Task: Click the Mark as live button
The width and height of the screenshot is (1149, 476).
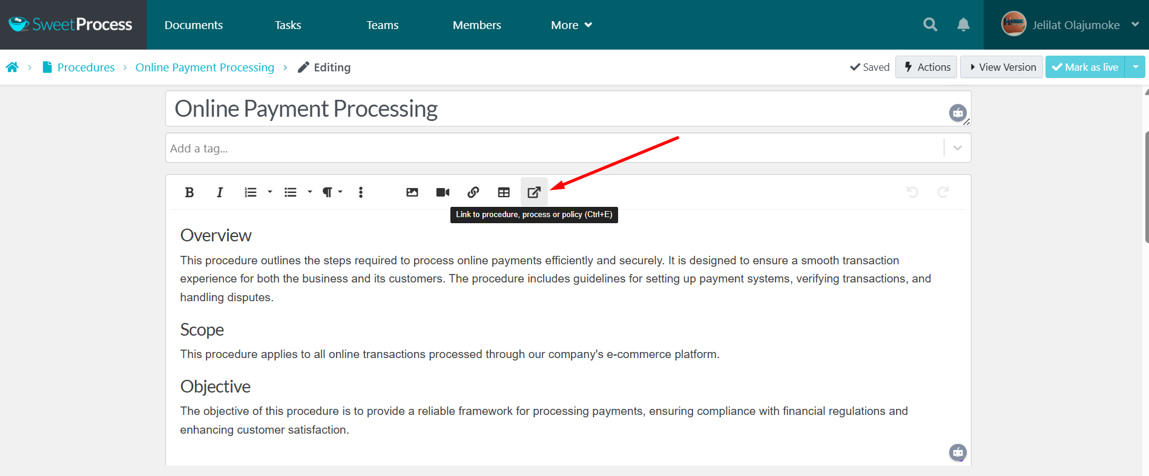Action: pyautogui.click(x=1085, y=67)
